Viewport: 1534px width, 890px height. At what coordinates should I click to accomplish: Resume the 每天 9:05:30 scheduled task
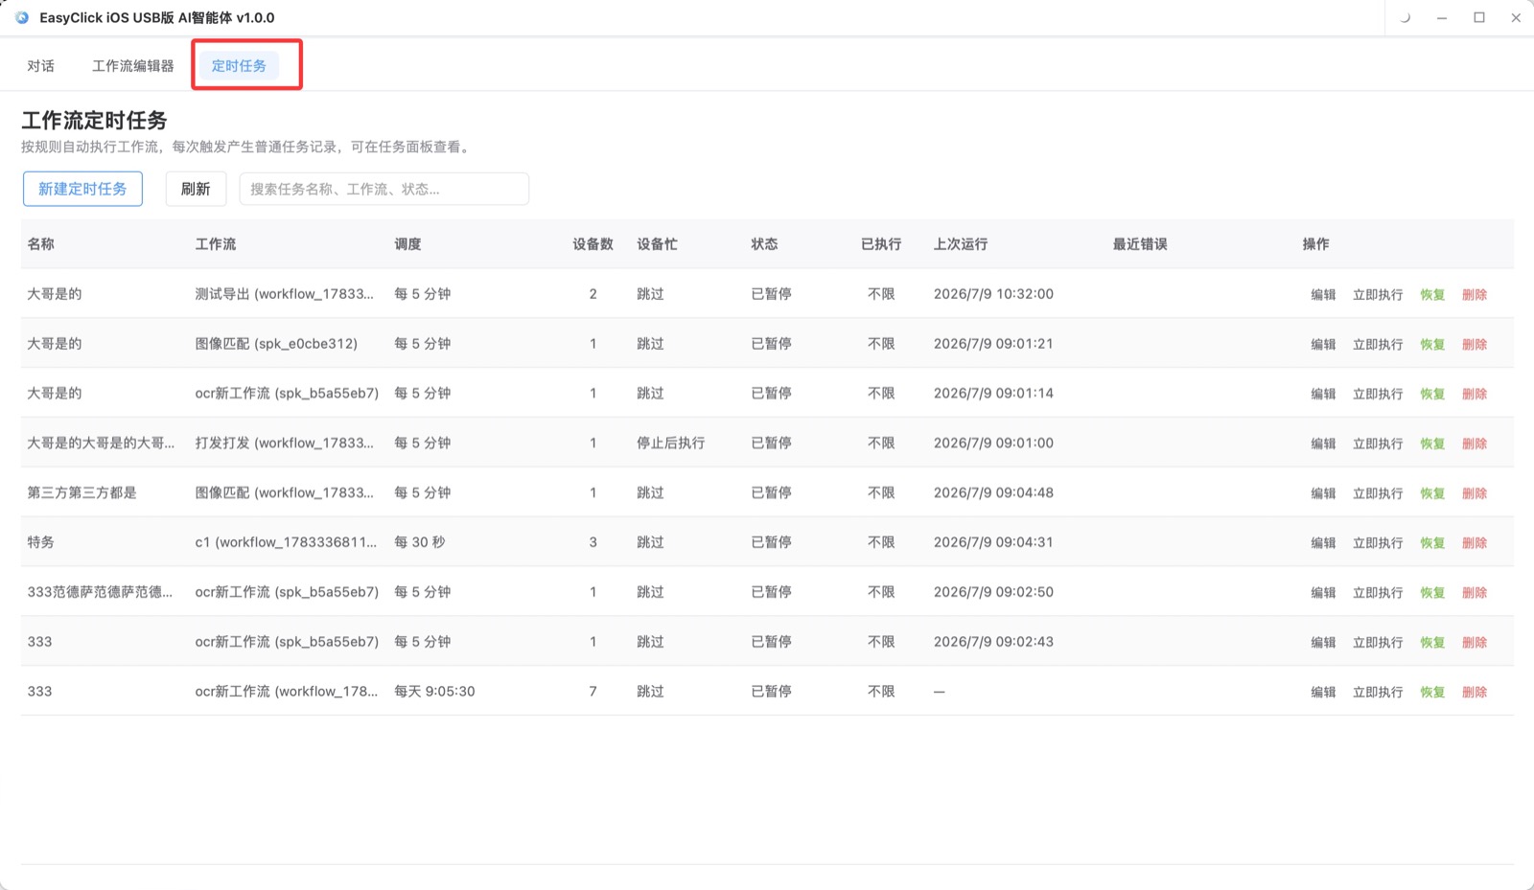(x=1432, y=692)
